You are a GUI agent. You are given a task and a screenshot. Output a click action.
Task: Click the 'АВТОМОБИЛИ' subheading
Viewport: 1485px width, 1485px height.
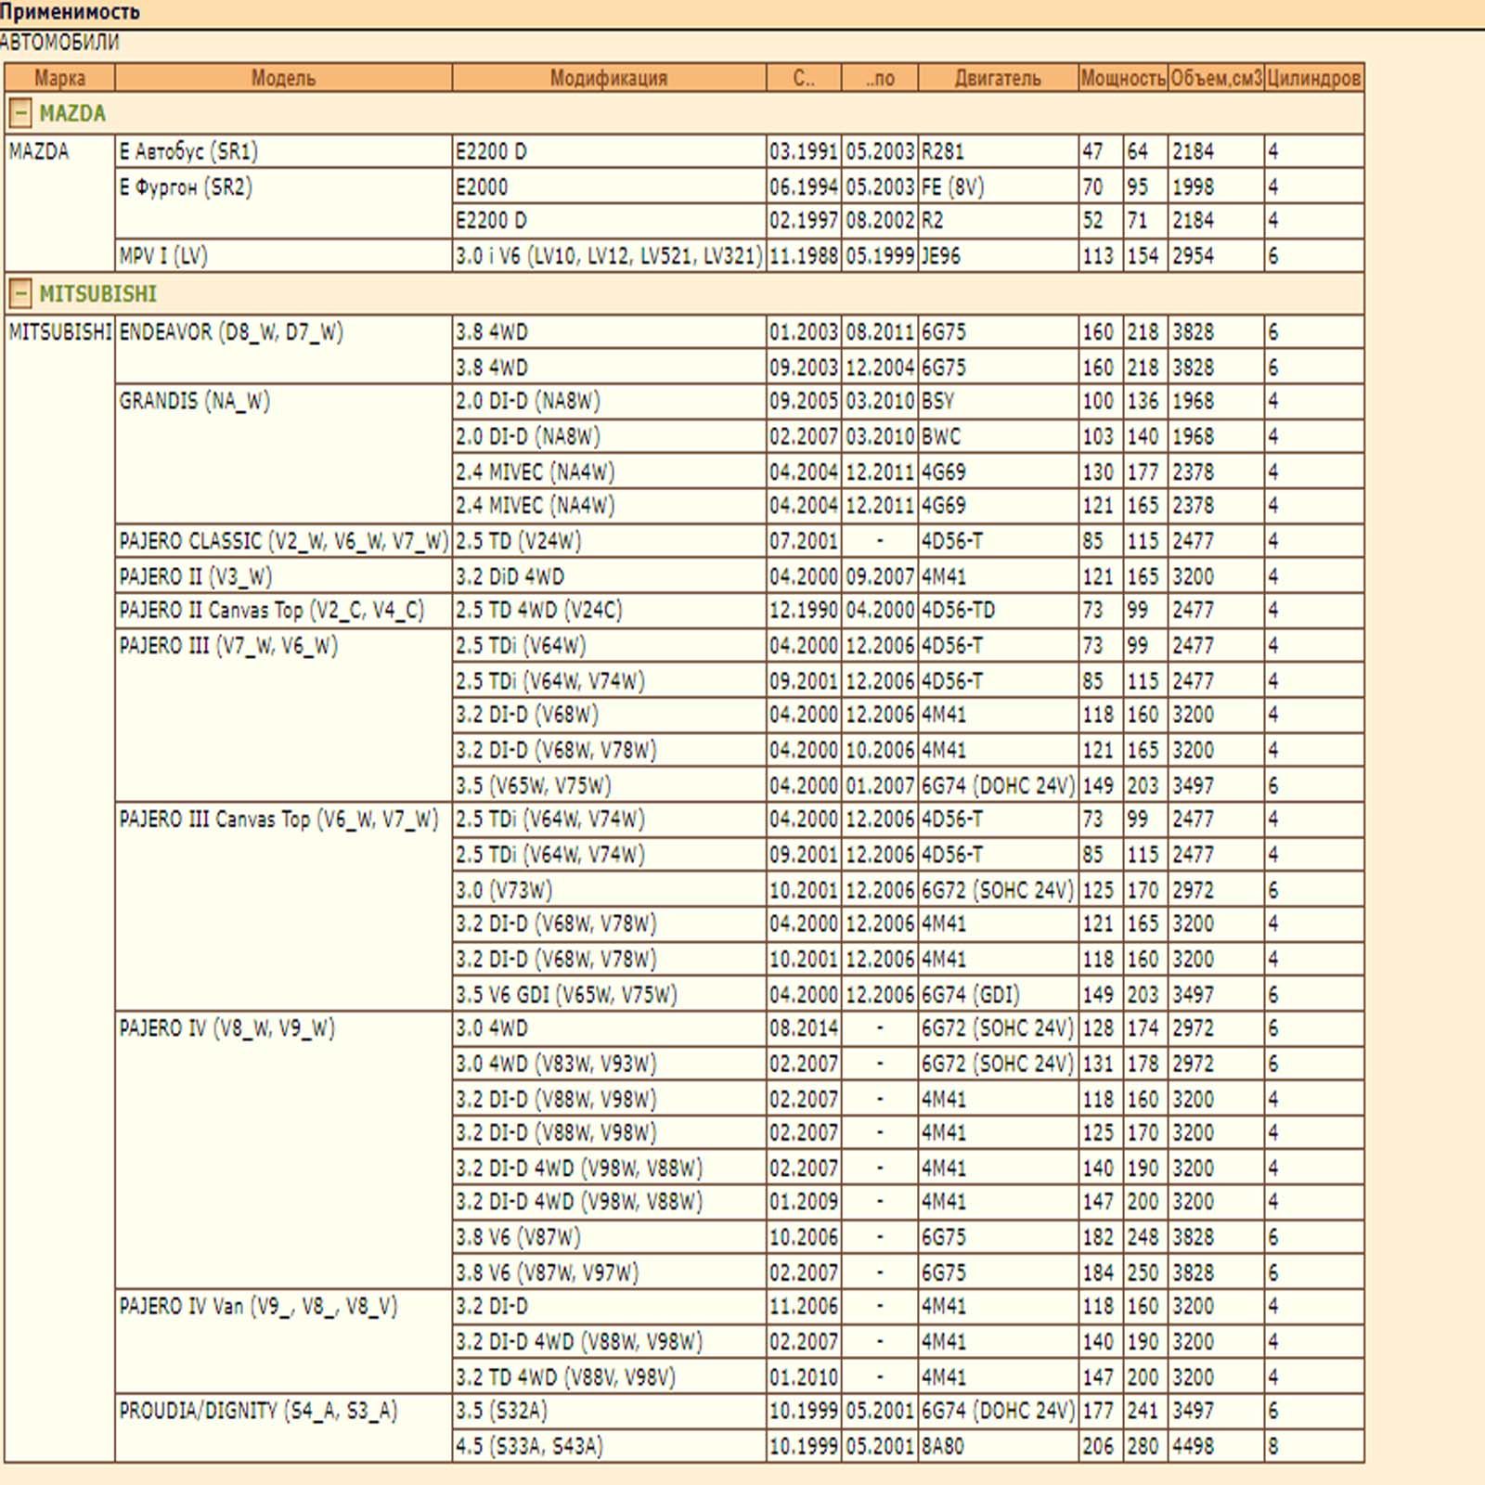click(x=59, y=42)
